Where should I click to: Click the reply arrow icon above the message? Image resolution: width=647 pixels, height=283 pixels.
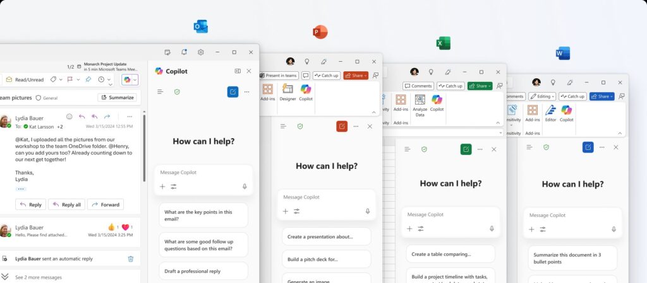point(82,117)
